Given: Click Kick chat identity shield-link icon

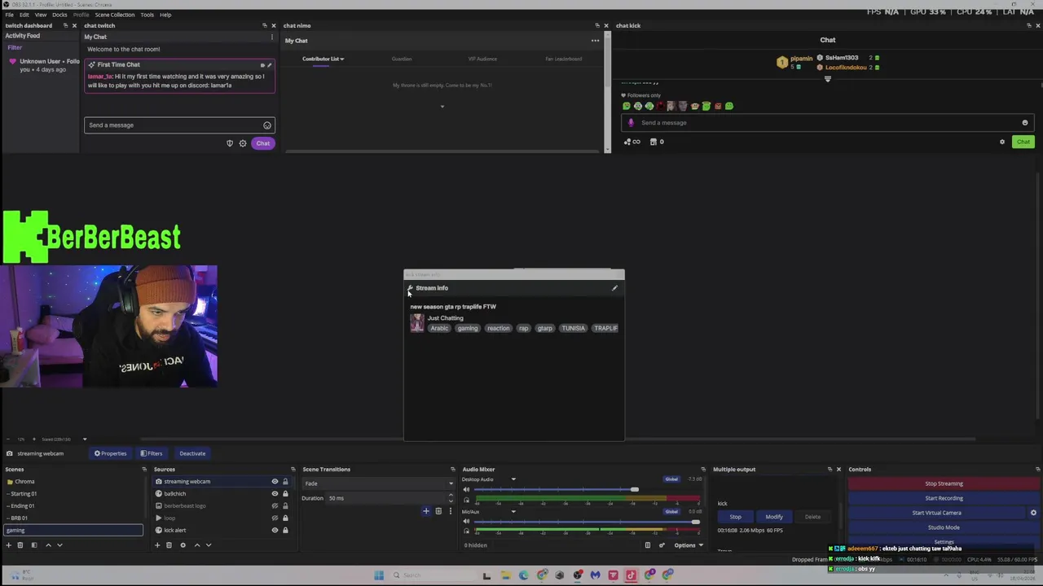Looking at the screenshot, I should coord(632,142).
